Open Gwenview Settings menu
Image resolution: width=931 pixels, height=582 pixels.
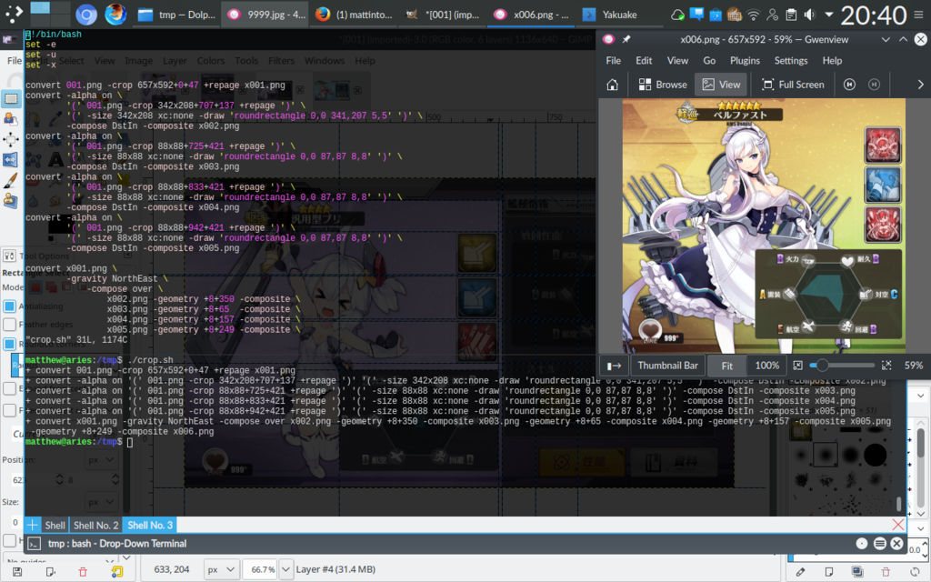tap(791, 61)
